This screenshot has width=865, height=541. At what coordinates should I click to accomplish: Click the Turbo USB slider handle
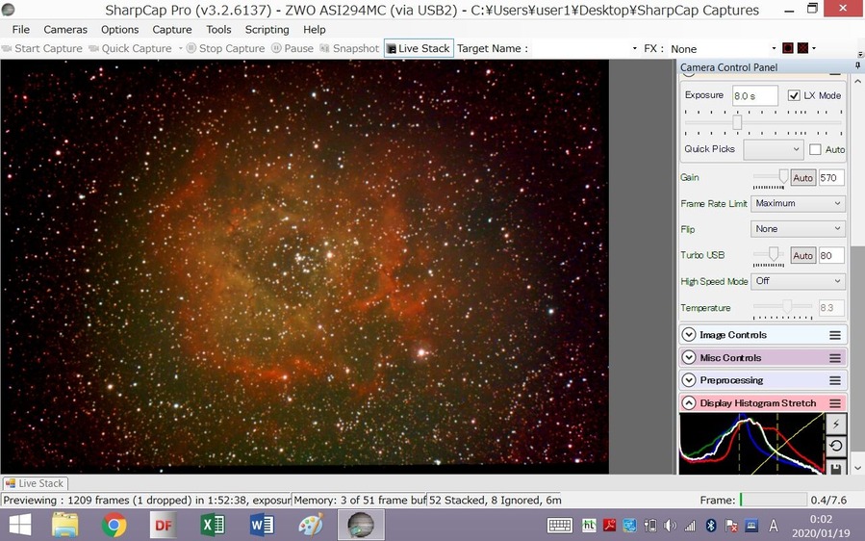pyautogui.click(x=774, y=254)
